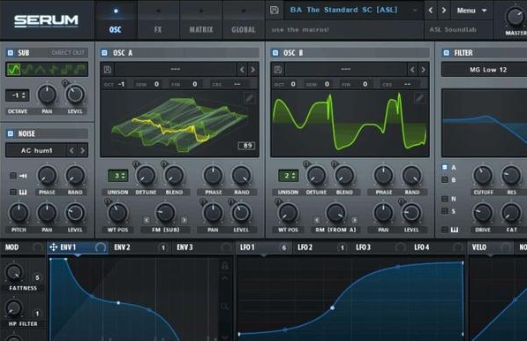Toggle FILTER on/off
The image size is (527, 341).
[447, 53]
